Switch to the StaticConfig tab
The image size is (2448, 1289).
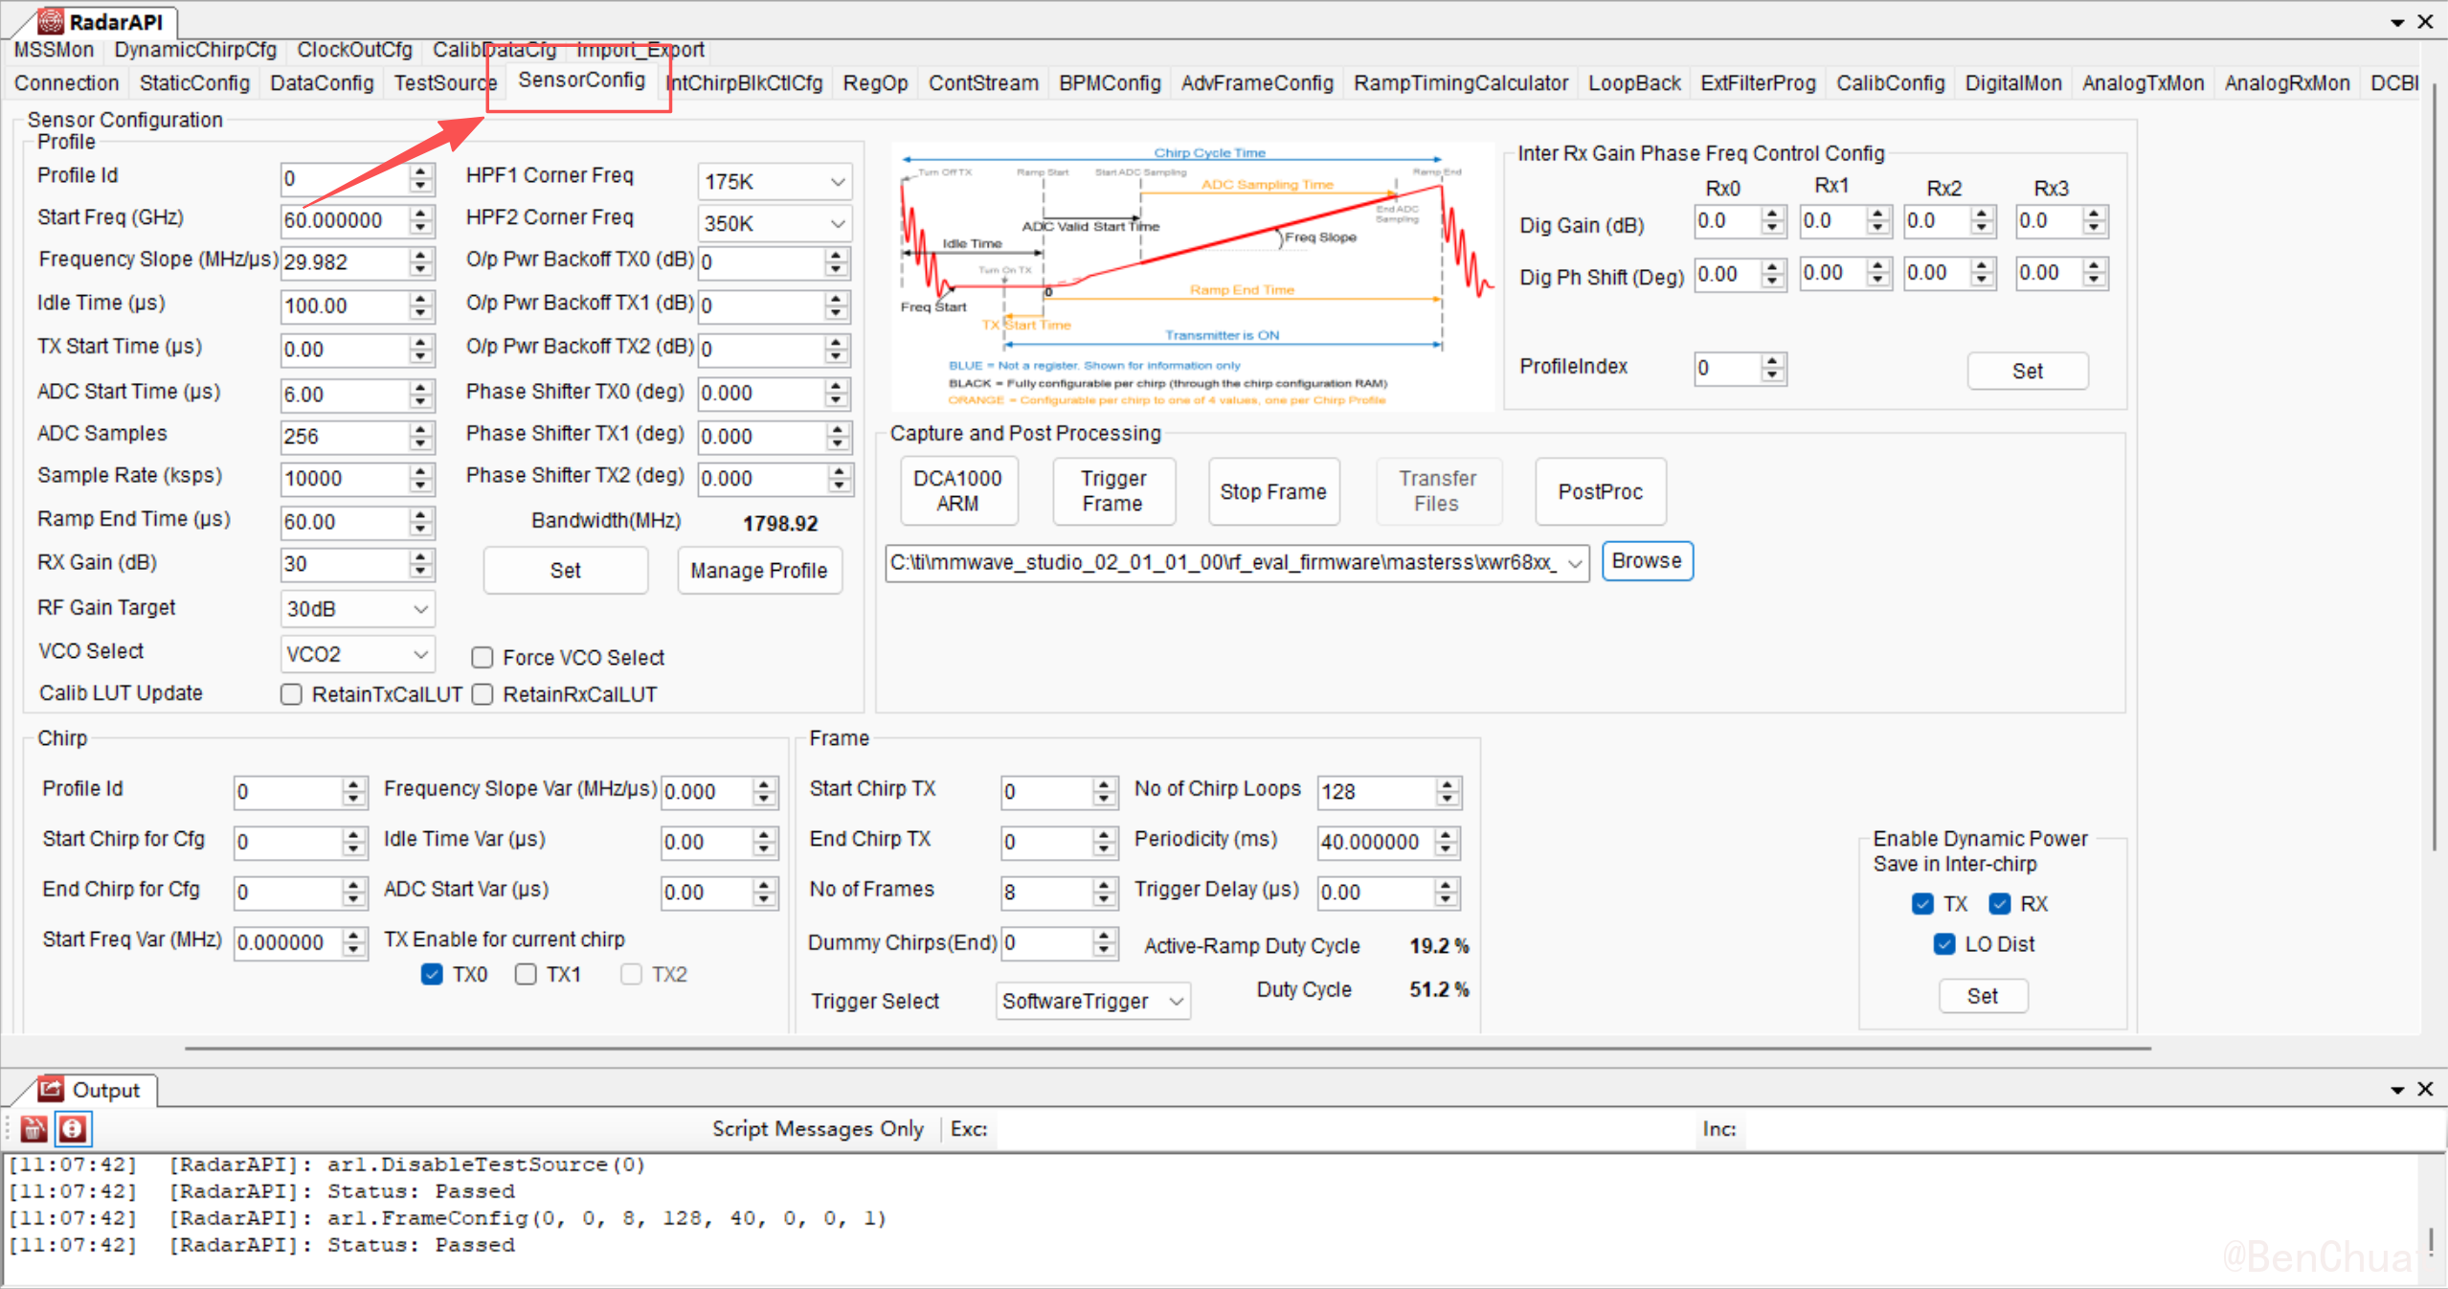(194, 83)
